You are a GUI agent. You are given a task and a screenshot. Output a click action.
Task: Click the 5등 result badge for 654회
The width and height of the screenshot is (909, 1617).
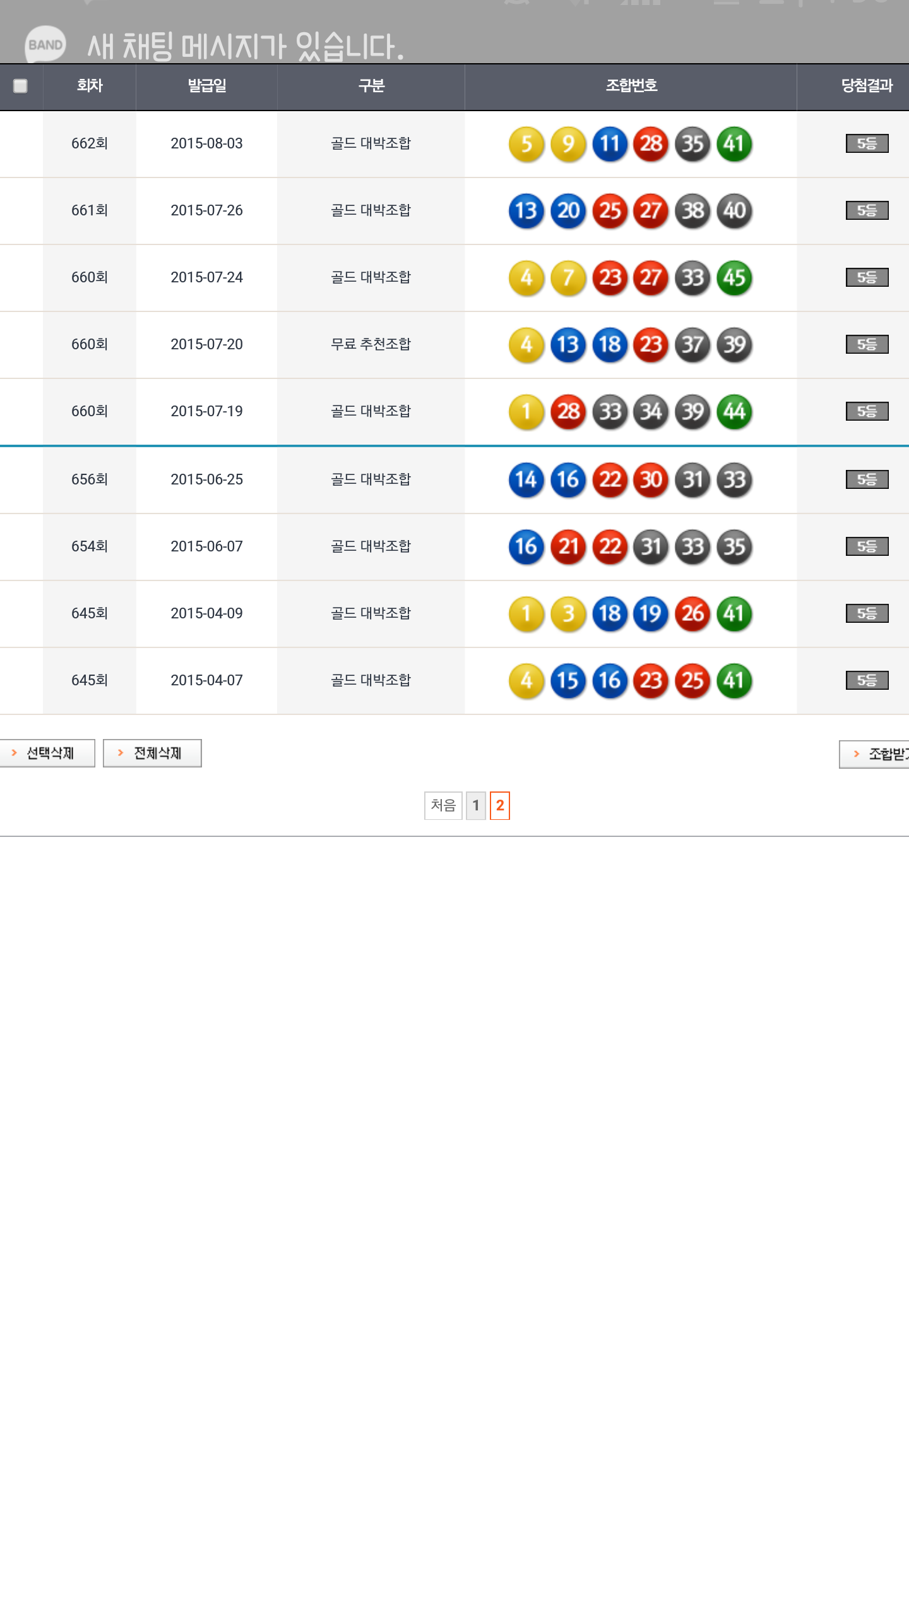(867, 546)
